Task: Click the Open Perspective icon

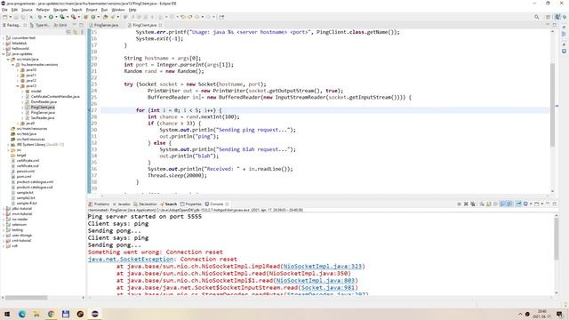Action: (x=549, y=17)
